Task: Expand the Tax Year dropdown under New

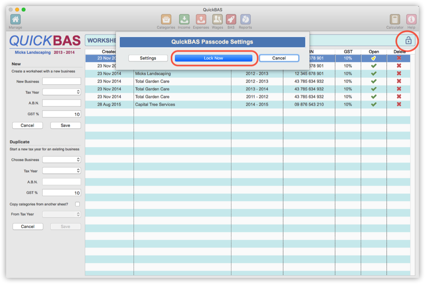Action: tap(61, 92)
